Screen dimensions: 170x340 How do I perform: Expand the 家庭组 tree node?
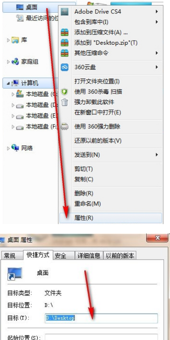click(x=8, y=62)
